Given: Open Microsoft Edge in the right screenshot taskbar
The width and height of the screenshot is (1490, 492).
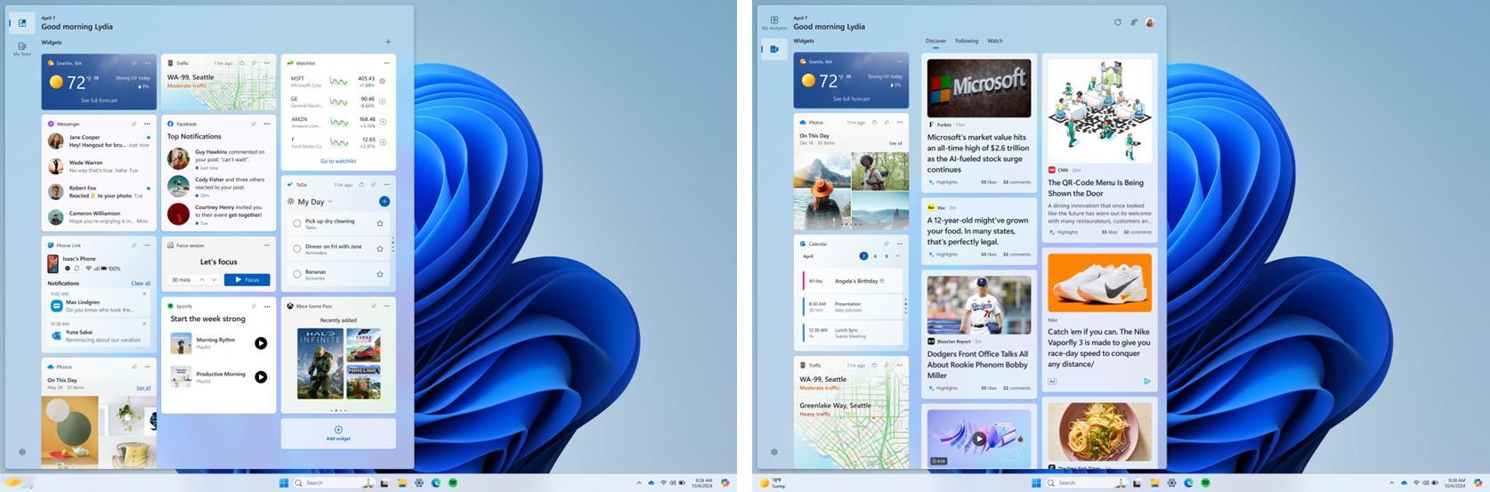Looking at the screenshot, I should (1188, 483).
